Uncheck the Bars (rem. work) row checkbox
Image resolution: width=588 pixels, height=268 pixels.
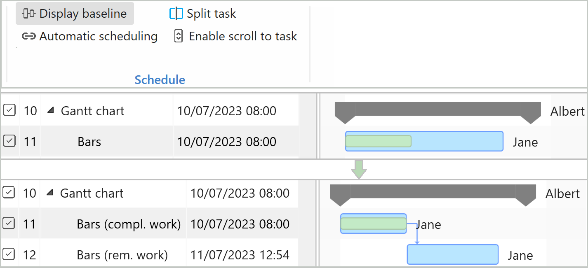(x=9, y=254)
